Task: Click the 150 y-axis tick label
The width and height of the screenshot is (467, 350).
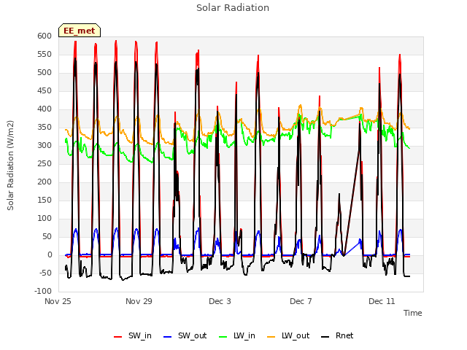Action: [x=45, y=201]
